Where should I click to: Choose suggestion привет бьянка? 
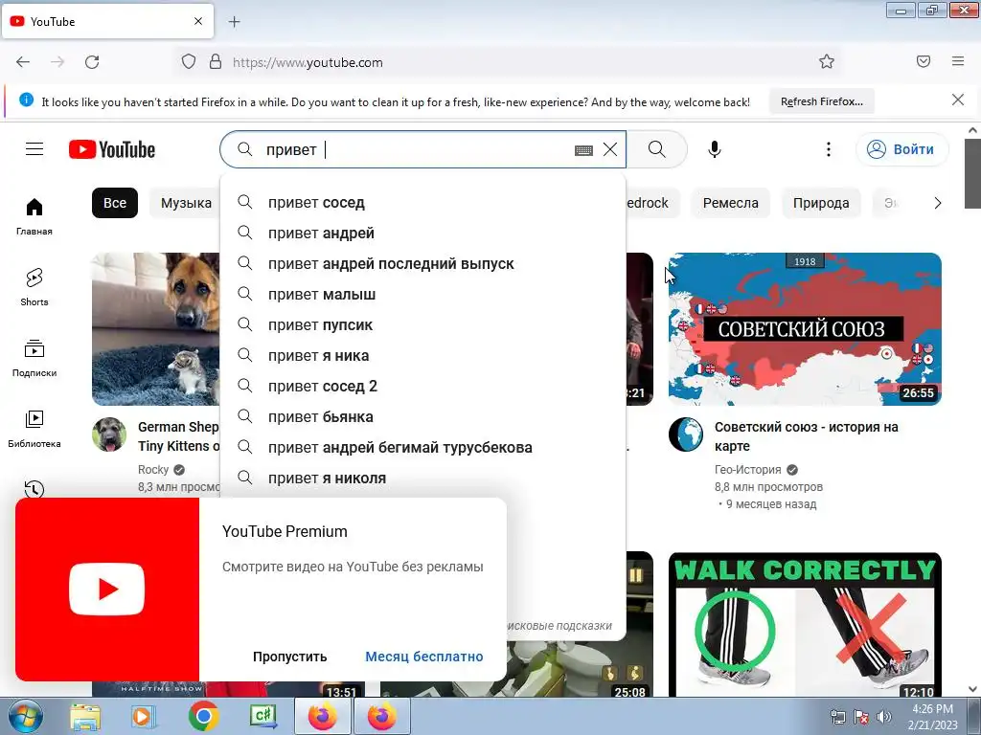click(x=422, y=417)
